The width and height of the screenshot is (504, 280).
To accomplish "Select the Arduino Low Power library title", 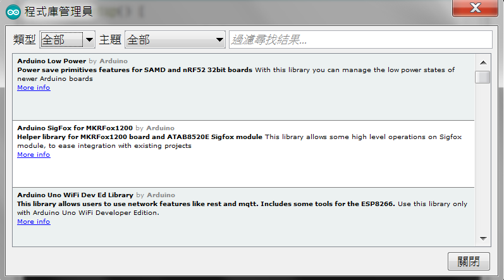I will coord(51,61).
